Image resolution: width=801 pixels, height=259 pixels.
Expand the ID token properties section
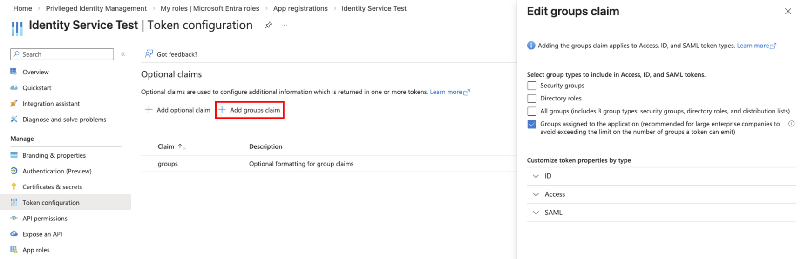[x=536, y=176]
